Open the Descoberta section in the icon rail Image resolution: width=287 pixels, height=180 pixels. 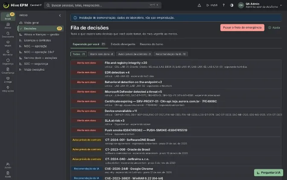(8, 34)
